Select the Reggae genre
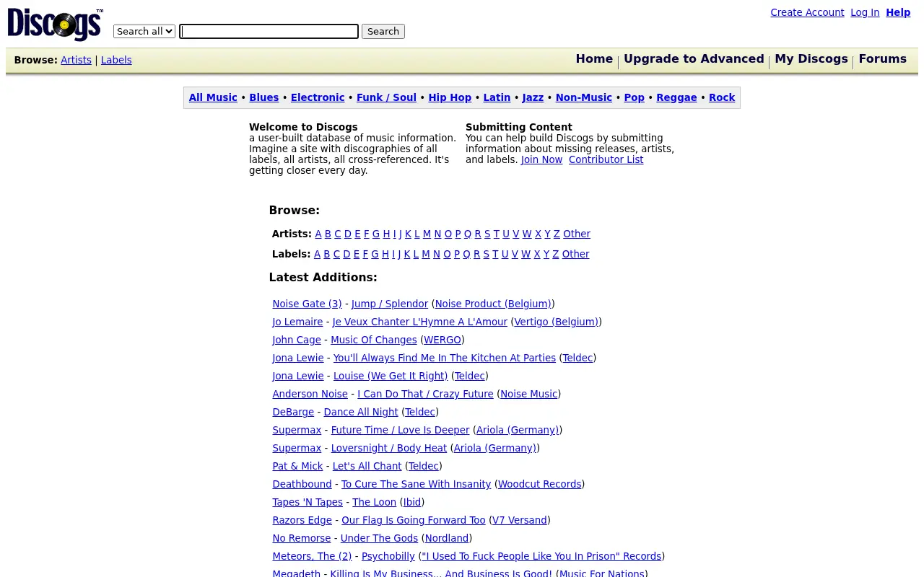This screenshot has height=577, width=924. pyautogui.click(x=676, y=97)
